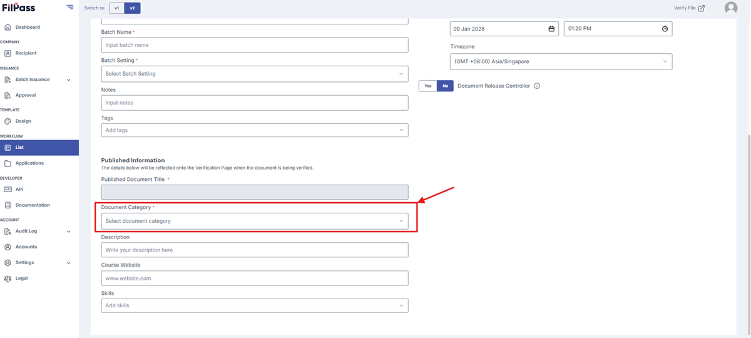Click the Batch Name input field
Screen dimensions: 751x338
[x=255, y=45]
